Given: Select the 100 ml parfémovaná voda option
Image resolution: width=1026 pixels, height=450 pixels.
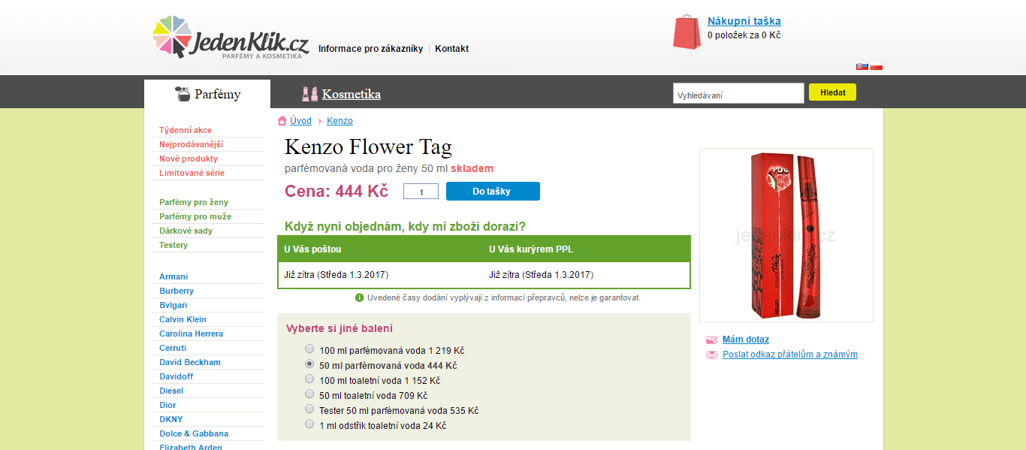Looking at the screenshot, I should (x=309, y=349).
